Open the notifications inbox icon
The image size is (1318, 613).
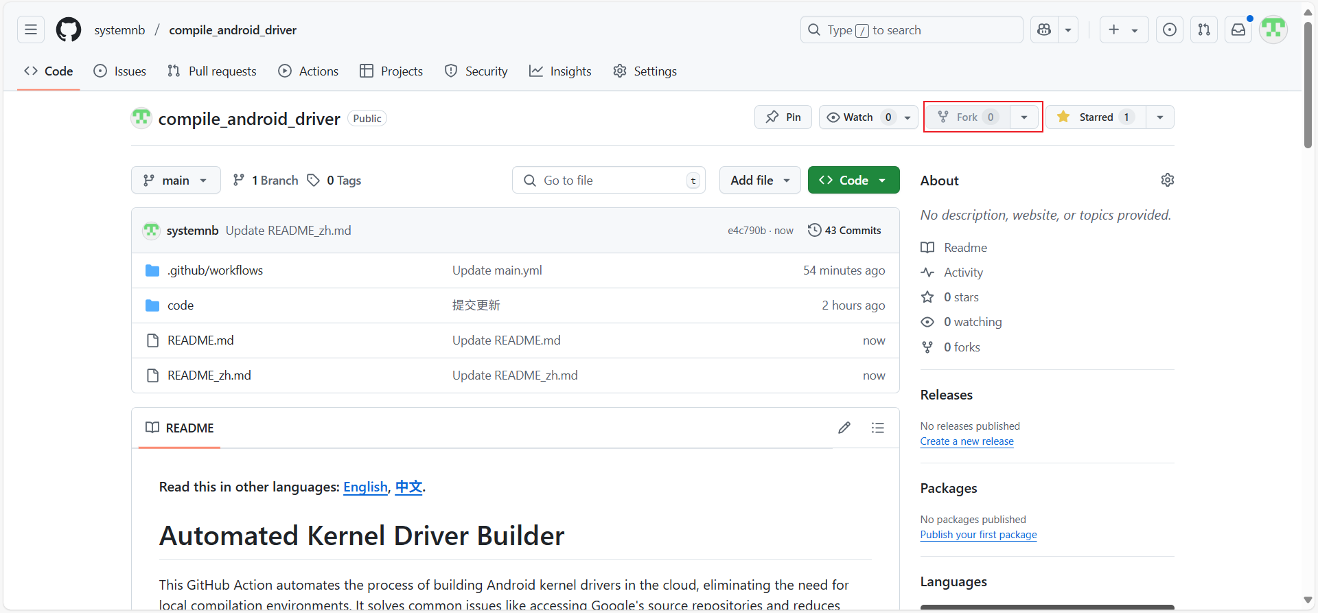(x=1238, y=30)
